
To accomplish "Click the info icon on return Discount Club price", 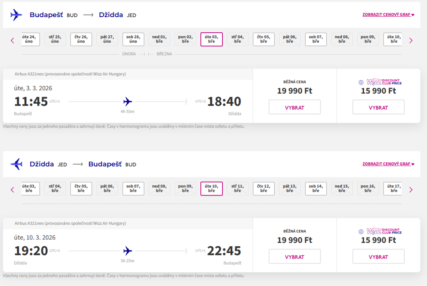I will click(361, 232).
